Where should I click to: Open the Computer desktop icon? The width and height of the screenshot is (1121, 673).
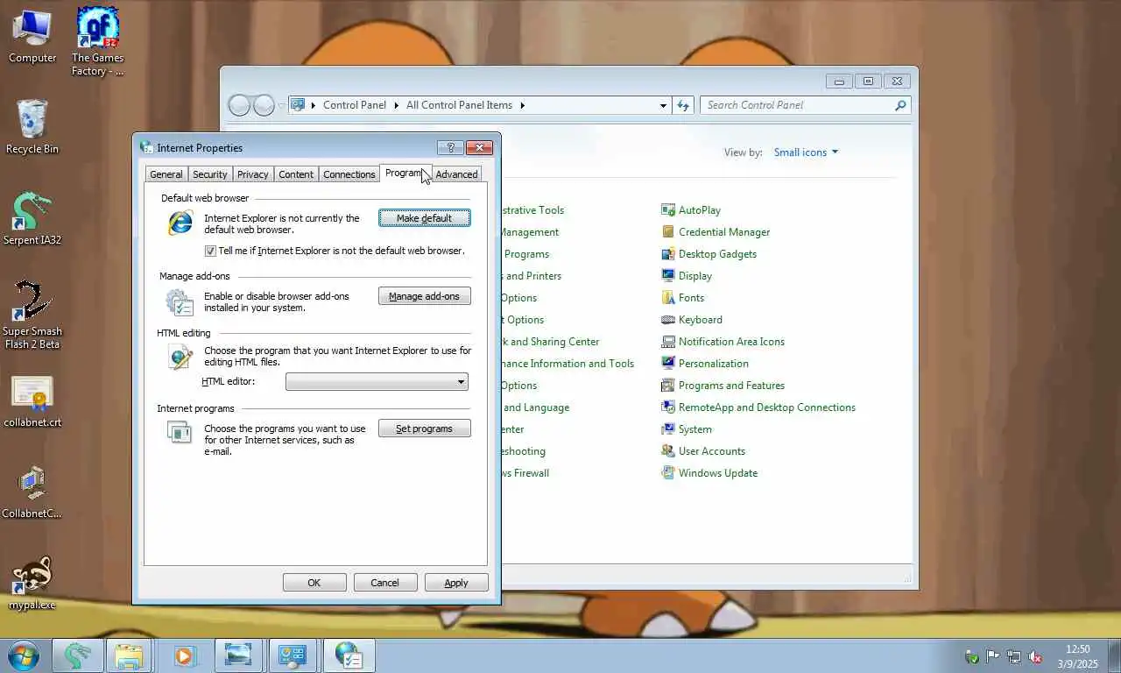click(32, 35)
